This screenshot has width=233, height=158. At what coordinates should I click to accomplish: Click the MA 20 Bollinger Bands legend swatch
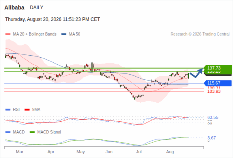[x=8, y=34]
